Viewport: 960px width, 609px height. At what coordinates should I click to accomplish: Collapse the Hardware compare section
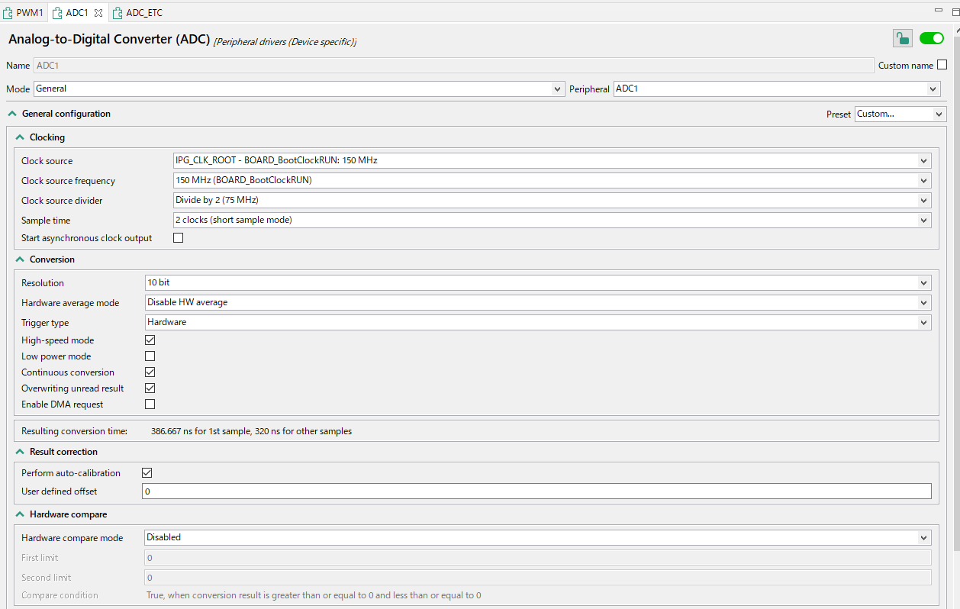20,514
